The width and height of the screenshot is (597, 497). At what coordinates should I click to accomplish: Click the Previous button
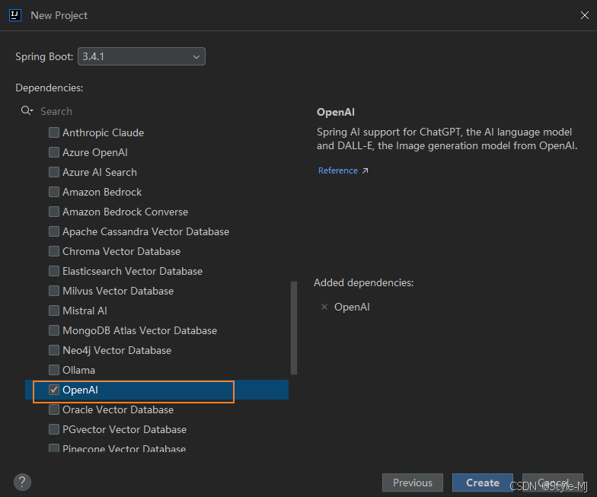[413, 483]
